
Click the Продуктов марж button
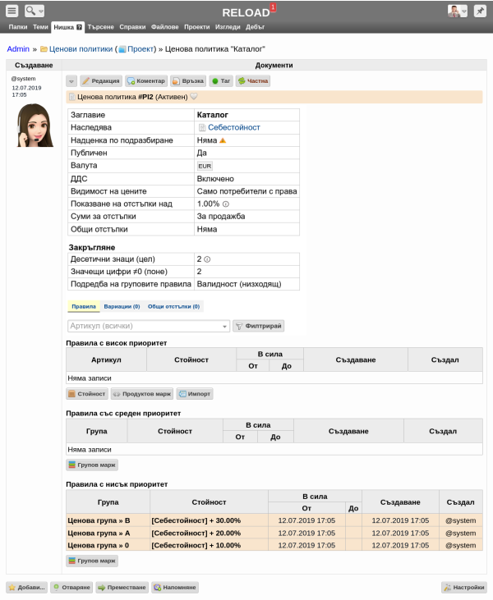[x=141, y=394]
